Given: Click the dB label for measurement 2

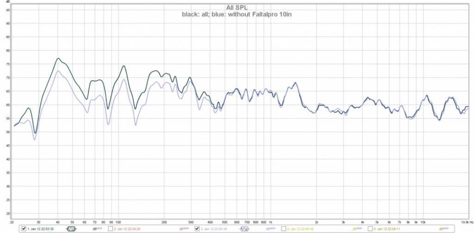Looking at the screenshot, I should (x=183, y=229).
